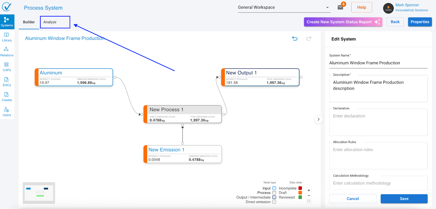Select the EACs sidebar icon
Image resolution: width=436 pixels, height=209 pixels.
point(7,82)
